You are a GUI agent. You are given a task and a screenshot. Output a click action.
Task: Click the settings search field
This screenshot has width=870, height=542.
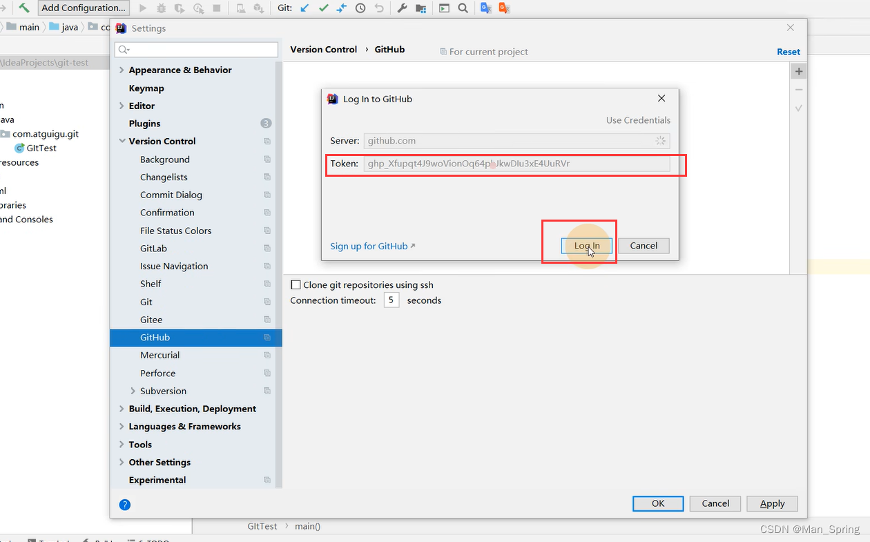(x=197, y=50)
